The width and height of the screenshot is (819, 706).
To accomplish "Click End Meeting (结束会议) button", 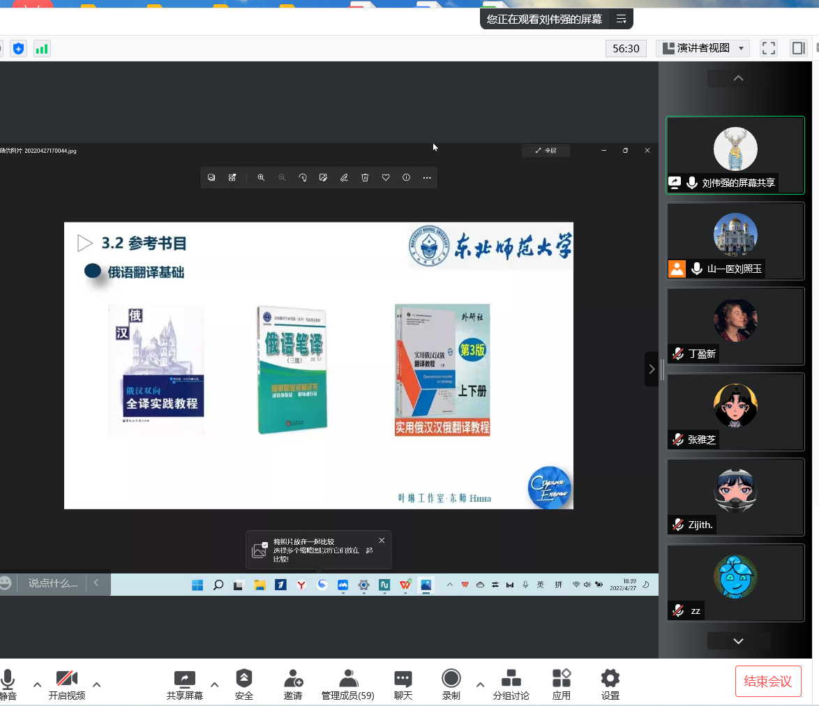I will click(768, 682).
